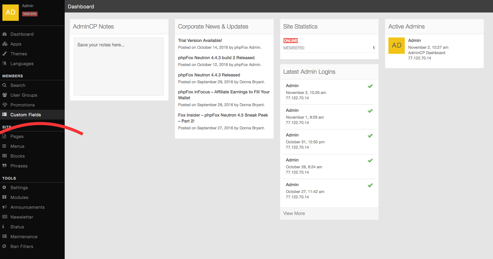The image size is (493, 259).
Task: Click the yellow AD avatar in sidebar
Action: 10,12
